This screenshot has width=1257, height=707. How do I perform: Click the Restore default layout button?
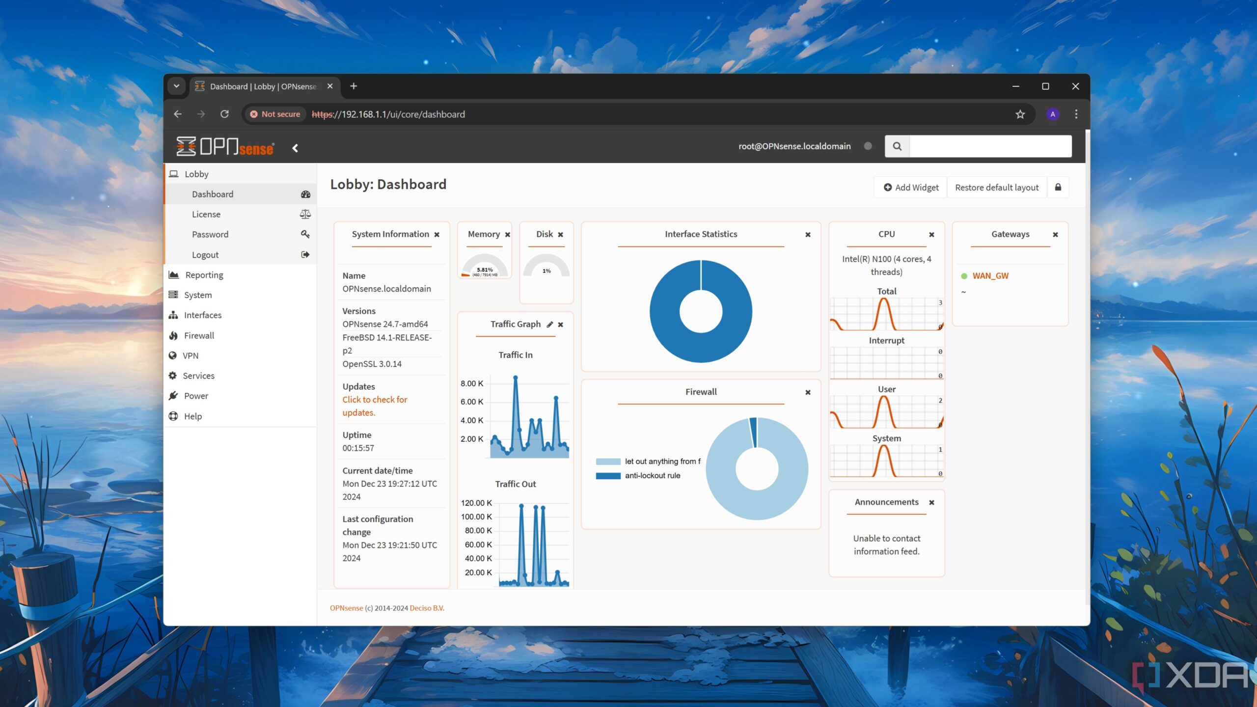click(996, 187)
